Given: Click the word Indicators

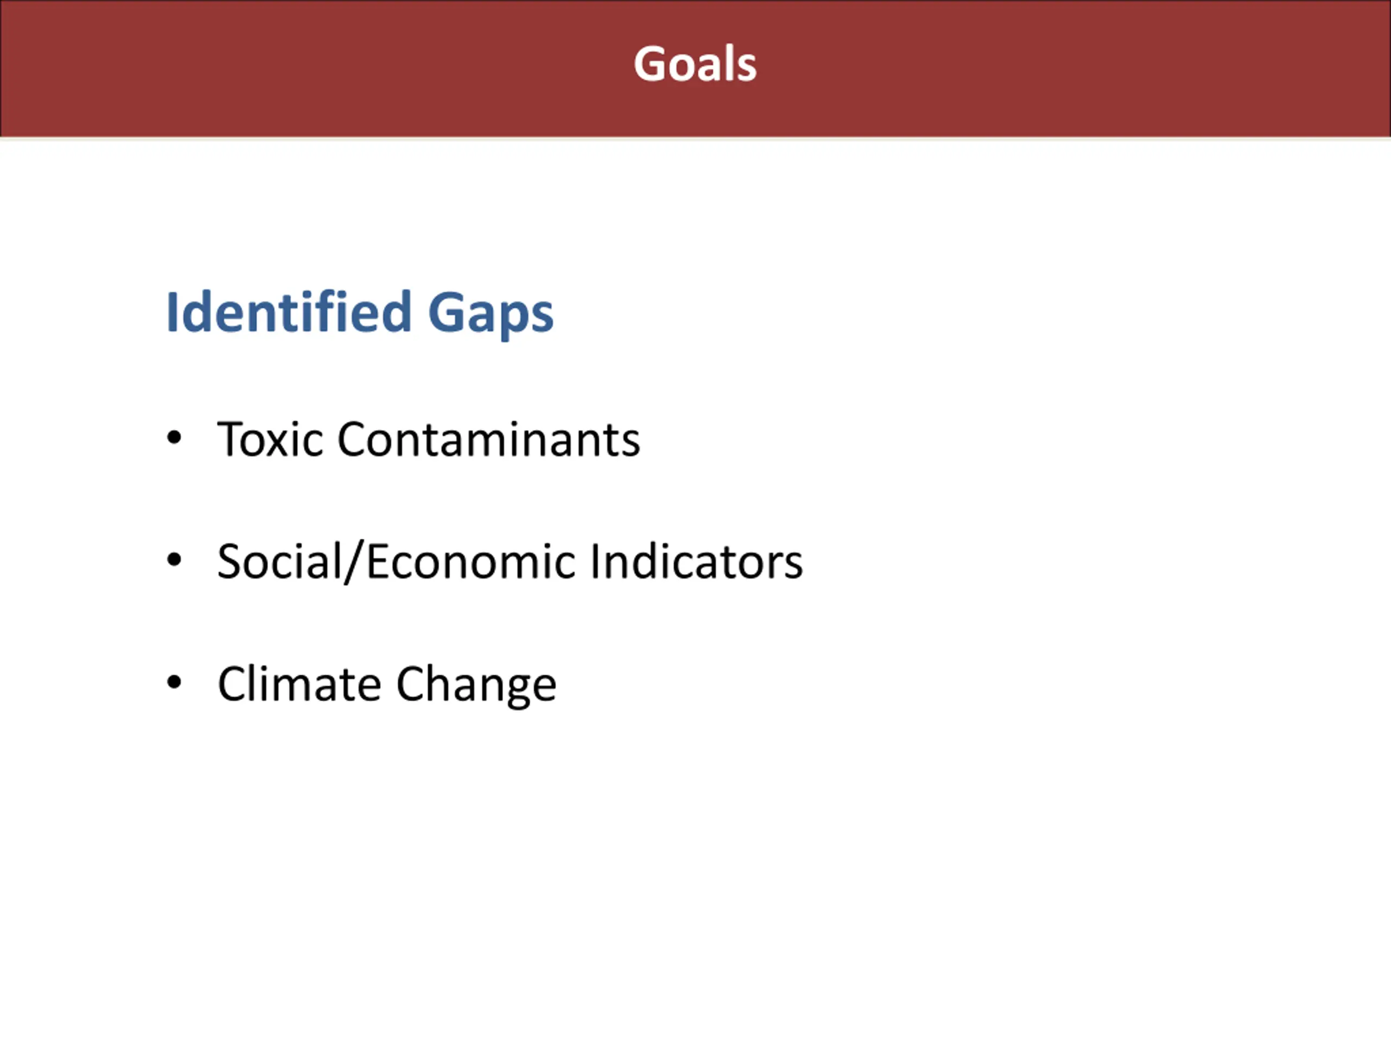Looking at the screenshot, I should [697, 561].
